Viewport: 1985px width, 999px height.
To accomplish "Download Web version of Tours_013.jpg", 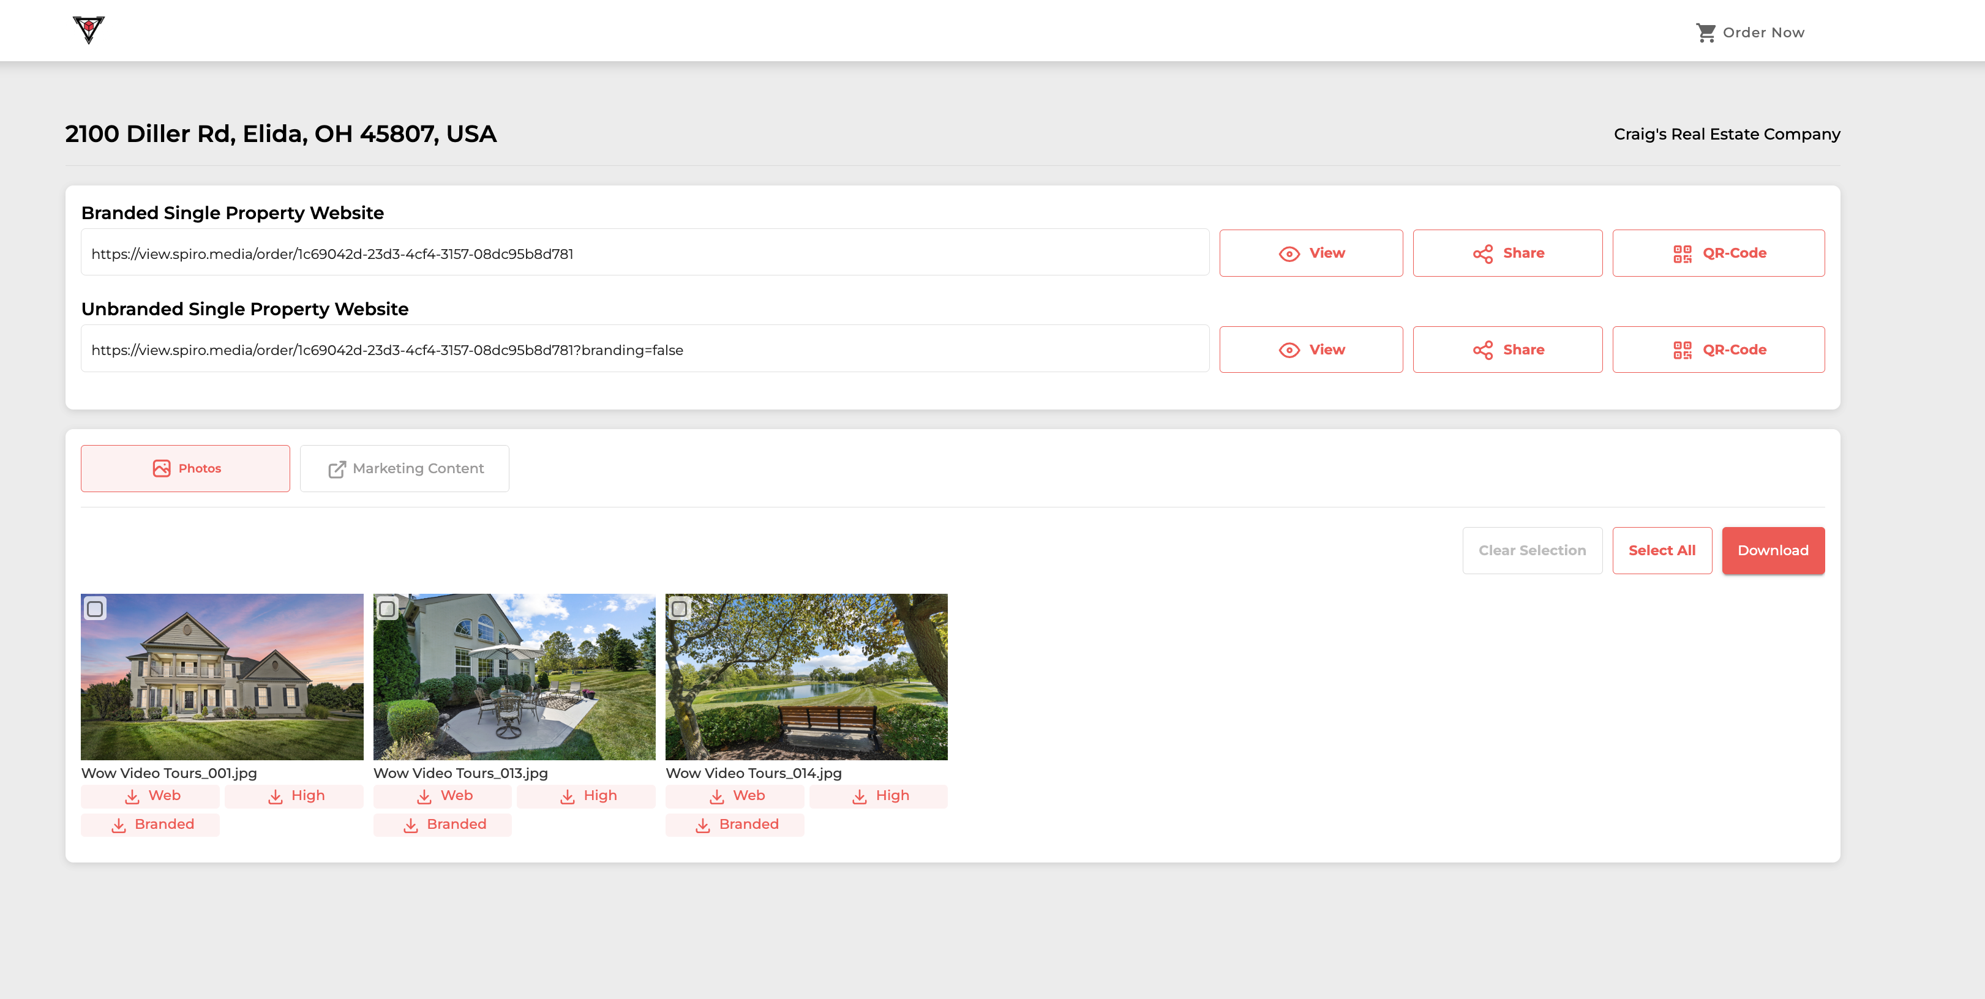I will [442, 796].
